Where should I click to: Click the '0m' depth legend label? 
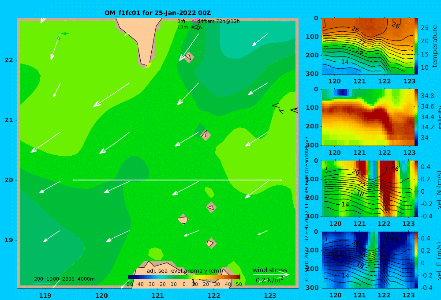pos(181,21)
